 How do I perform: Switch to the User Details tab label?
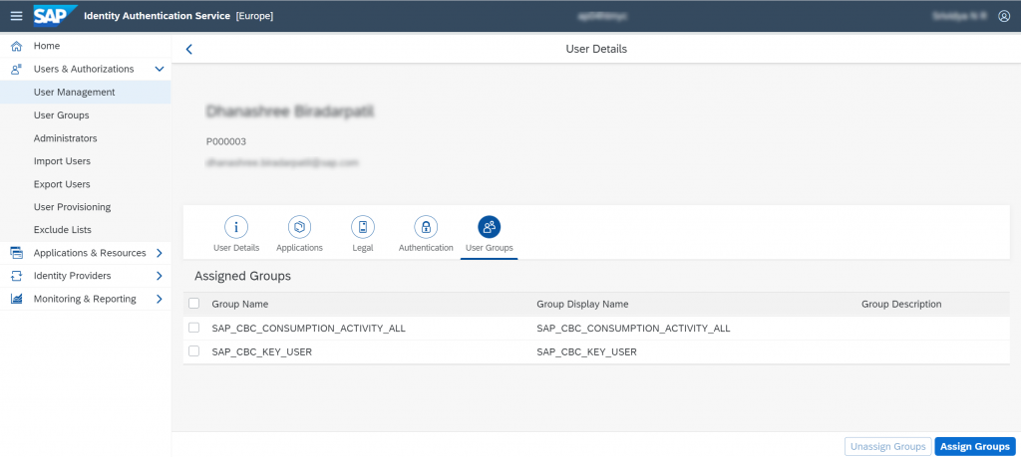236,248
